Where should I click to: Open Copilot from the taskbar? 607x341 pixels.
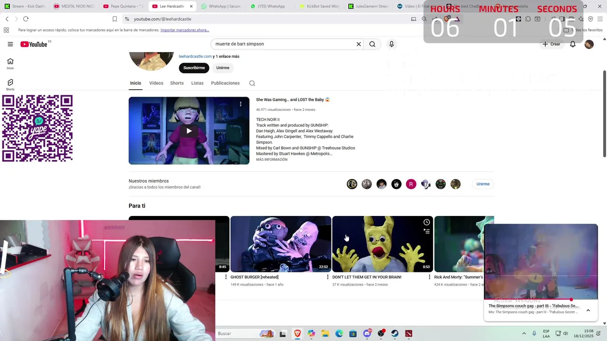tap(311, 333)
